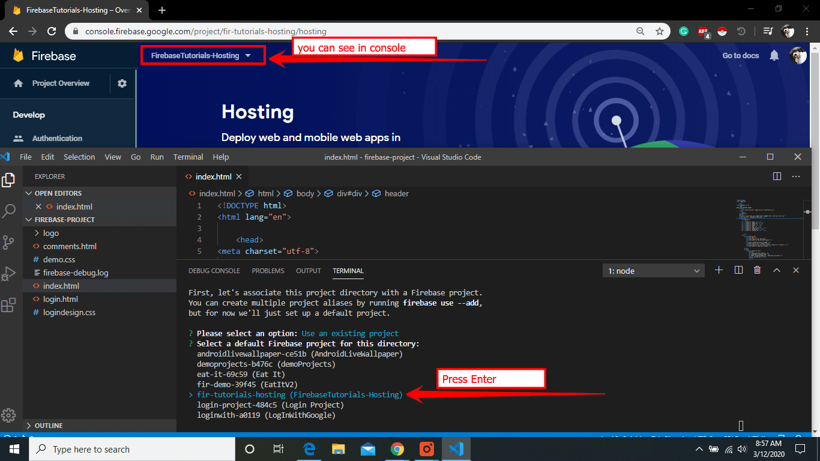The image size is (820, 461).
Task: Open the Grammarly extension icon
Action: pyautogui.click(x=684, y=31)
